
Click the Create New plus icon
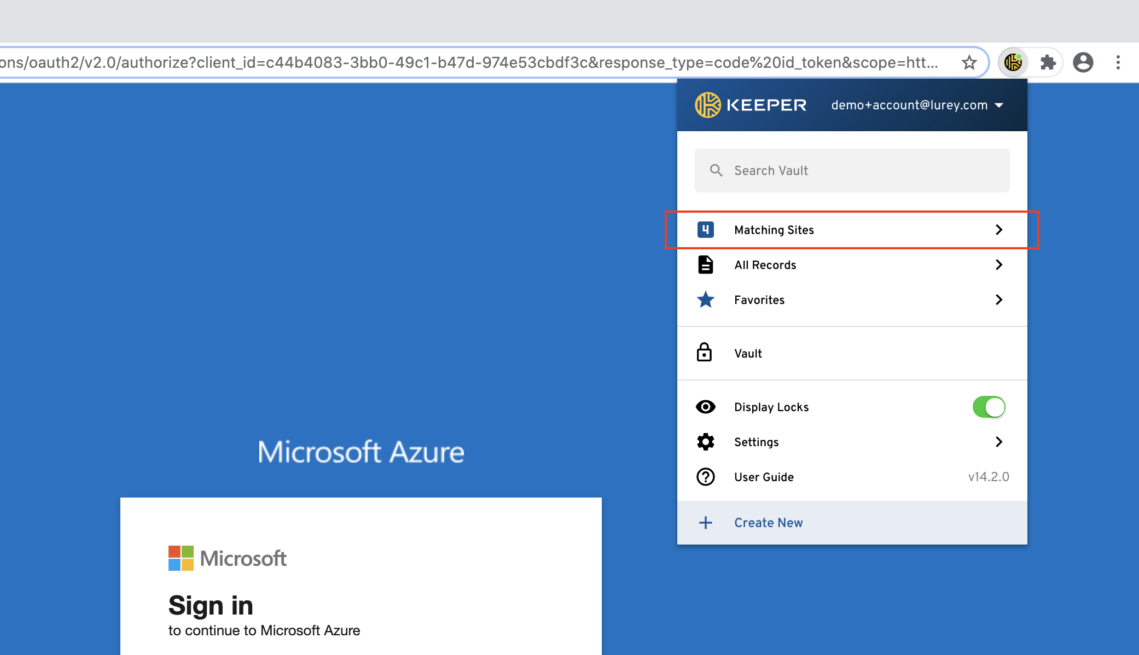(x=706, y=523)
